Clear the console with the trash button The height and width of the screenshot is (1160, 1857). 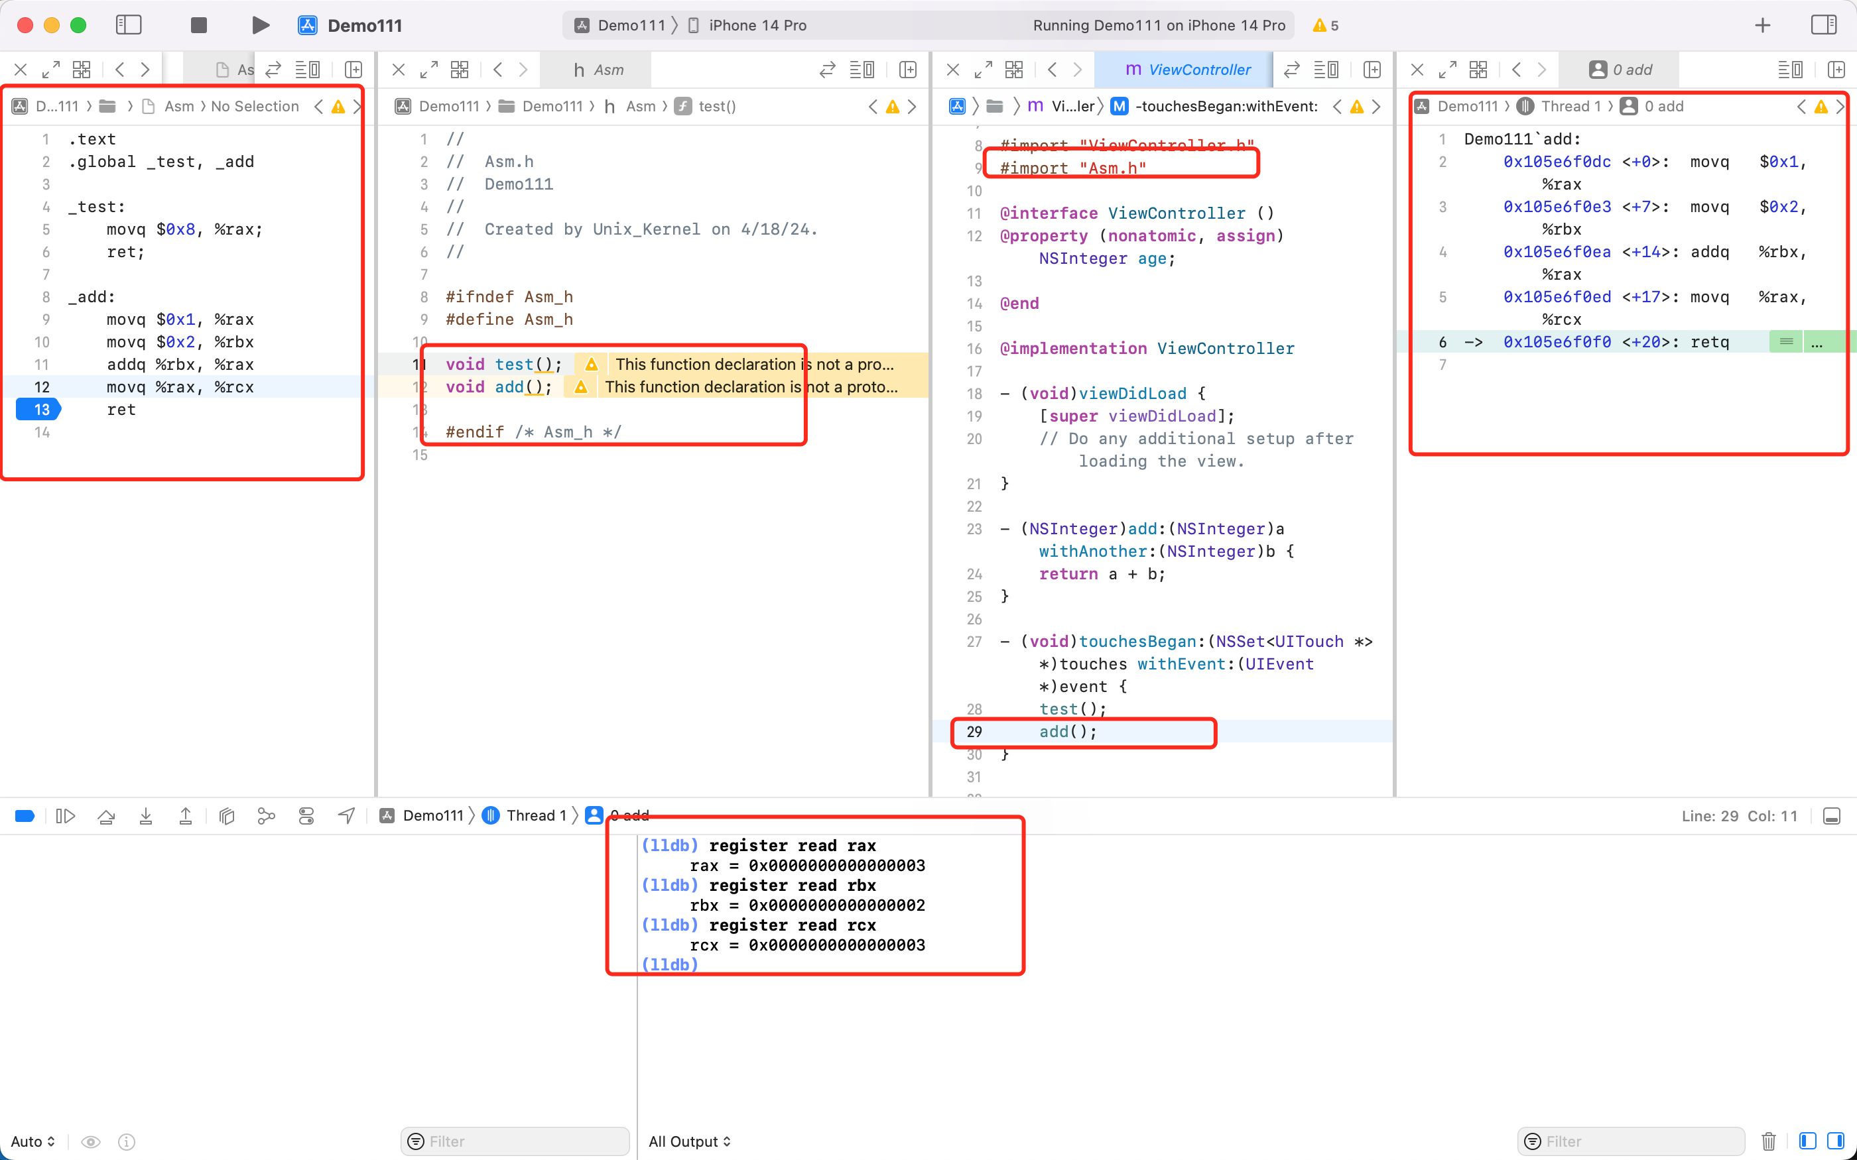[1768, 1141]
